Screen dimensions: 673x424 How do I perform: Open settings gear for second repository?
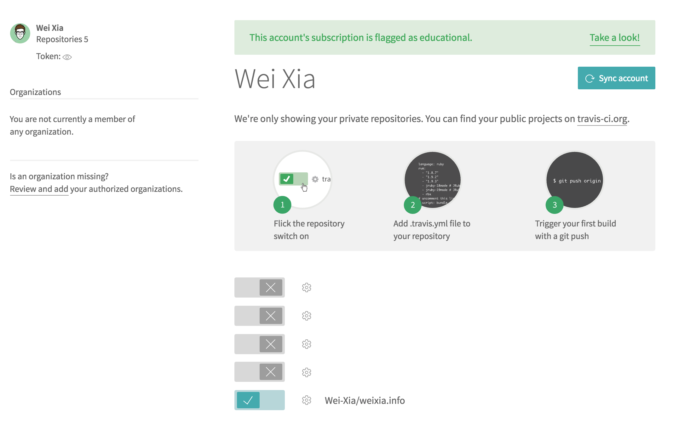coord(307,316)
